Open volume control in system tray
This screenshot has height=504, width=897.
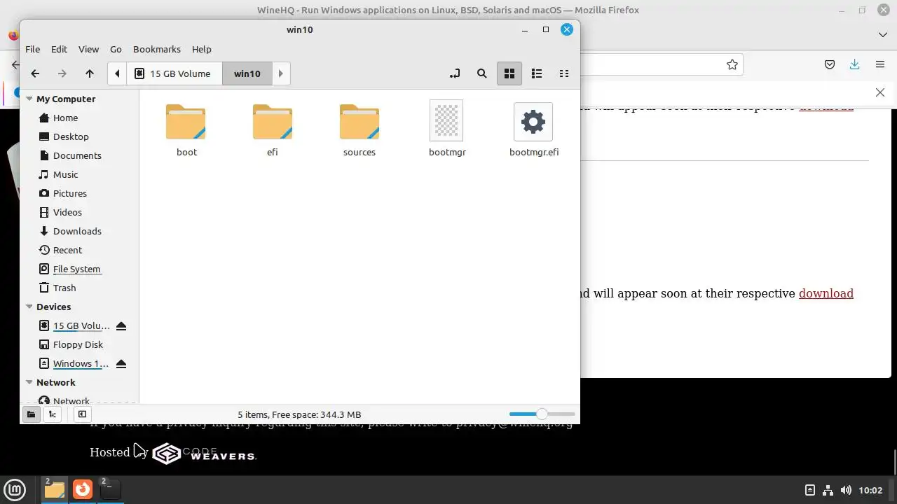point(846,490)
